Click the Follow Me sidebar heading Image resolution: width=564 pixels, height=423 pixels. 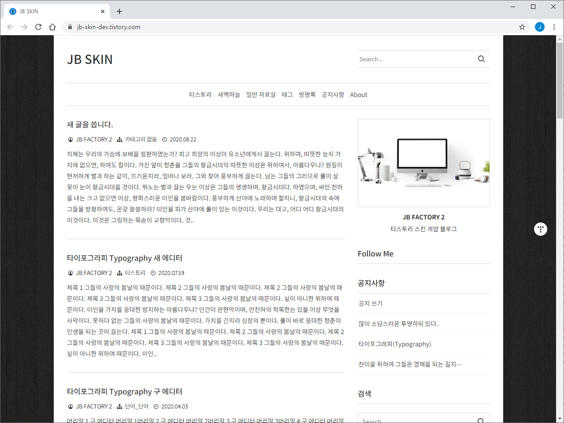375,254
